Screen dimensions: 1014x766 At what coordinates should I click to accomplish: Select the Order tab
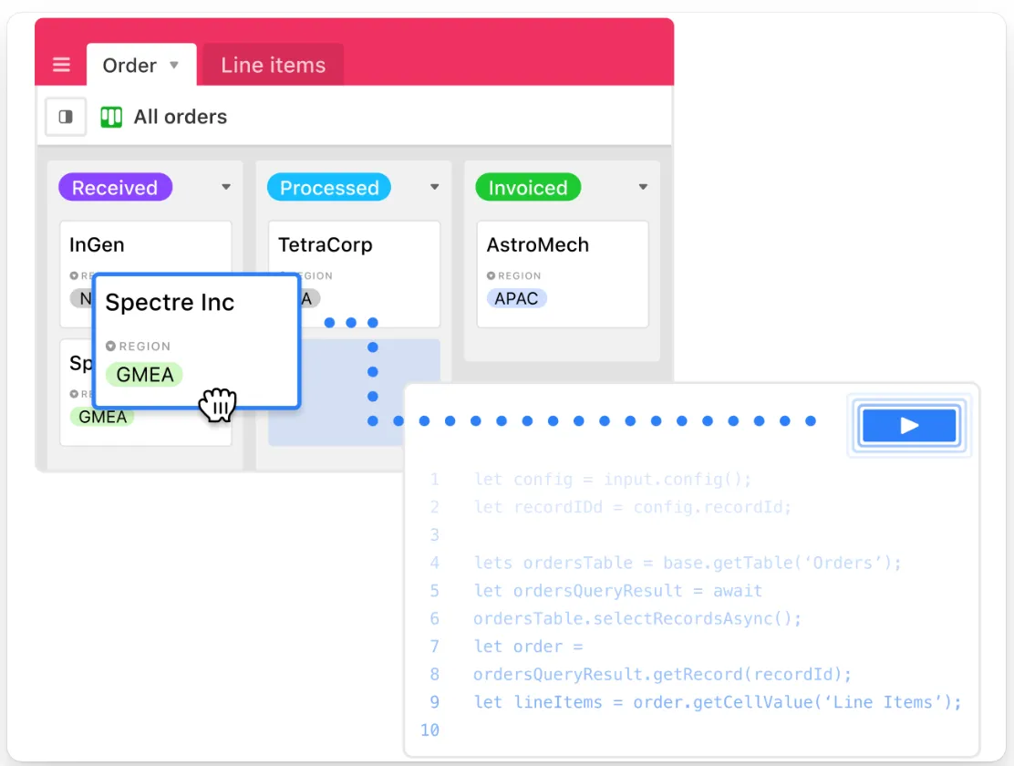(x=141, y=65)
